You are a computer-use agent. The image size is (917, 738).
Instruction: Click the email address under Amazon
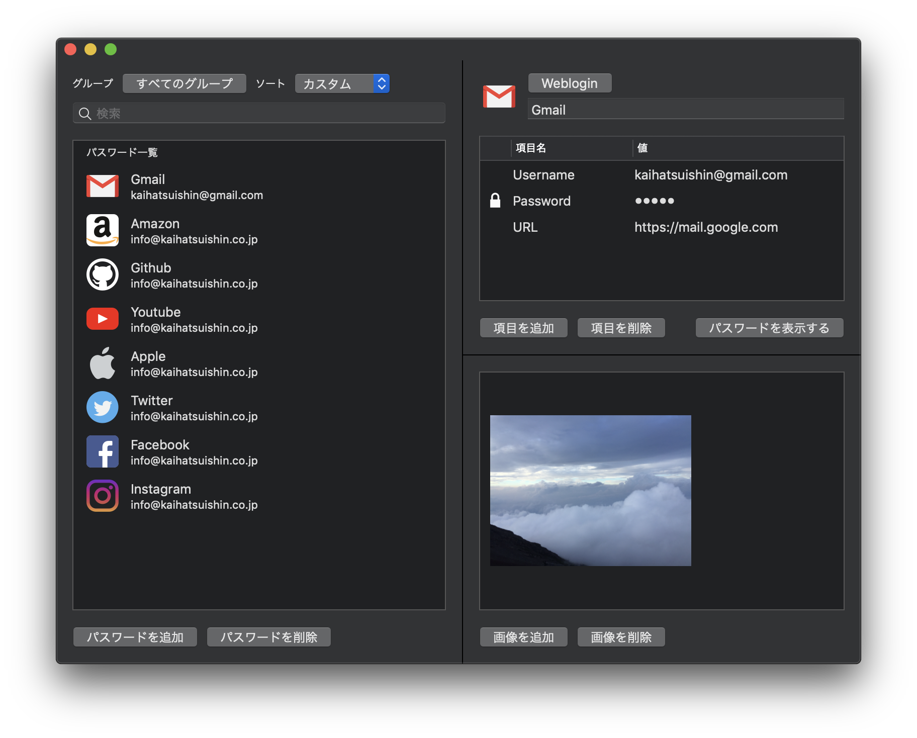click(194, 239)
